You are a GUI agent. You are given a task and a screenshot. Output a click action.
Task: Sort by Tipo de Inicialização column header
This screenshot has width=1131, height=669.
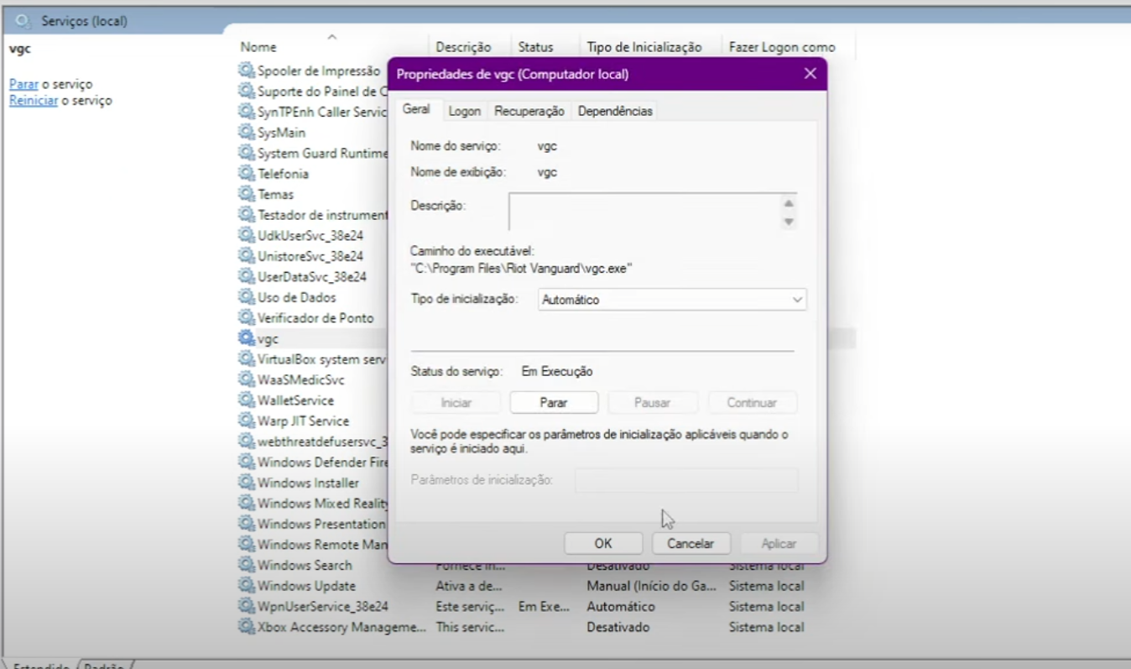644,47
